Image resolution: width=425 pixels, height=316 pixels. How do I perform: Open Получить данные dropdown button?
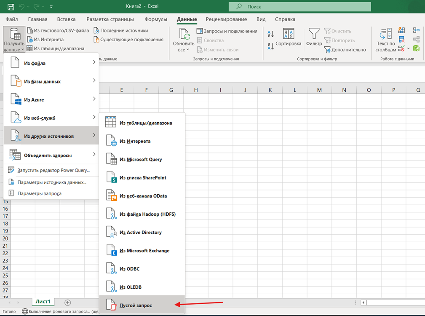pos(14,39)
